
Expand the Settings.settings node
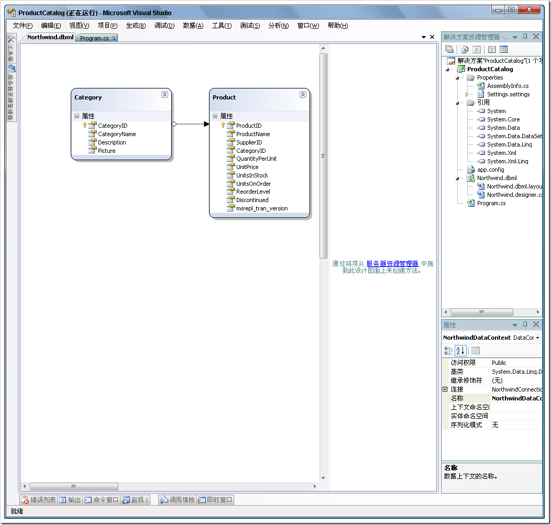pyautogui.click(x=467, y=94)
